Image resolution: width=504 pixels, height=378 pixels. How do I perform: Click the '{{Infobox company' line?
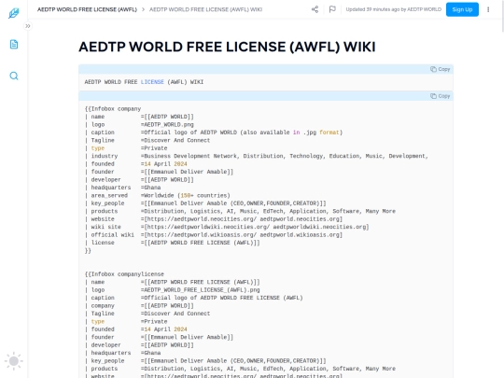point(113,108)
